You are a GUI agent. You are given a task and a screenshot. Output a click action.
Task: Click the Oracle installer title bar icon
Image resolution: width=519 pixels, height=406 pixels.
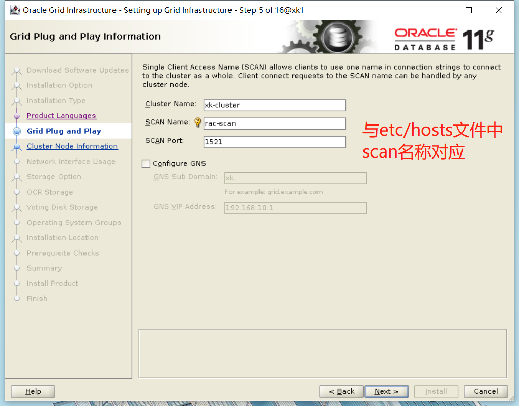(x=15, y=10)
